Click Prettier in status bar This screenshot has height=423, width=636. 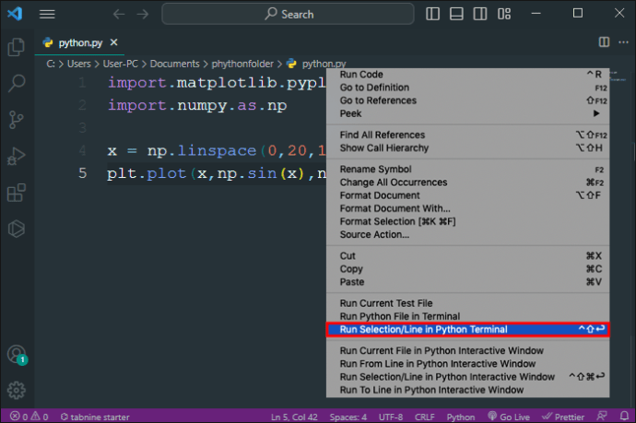(563, 417)
